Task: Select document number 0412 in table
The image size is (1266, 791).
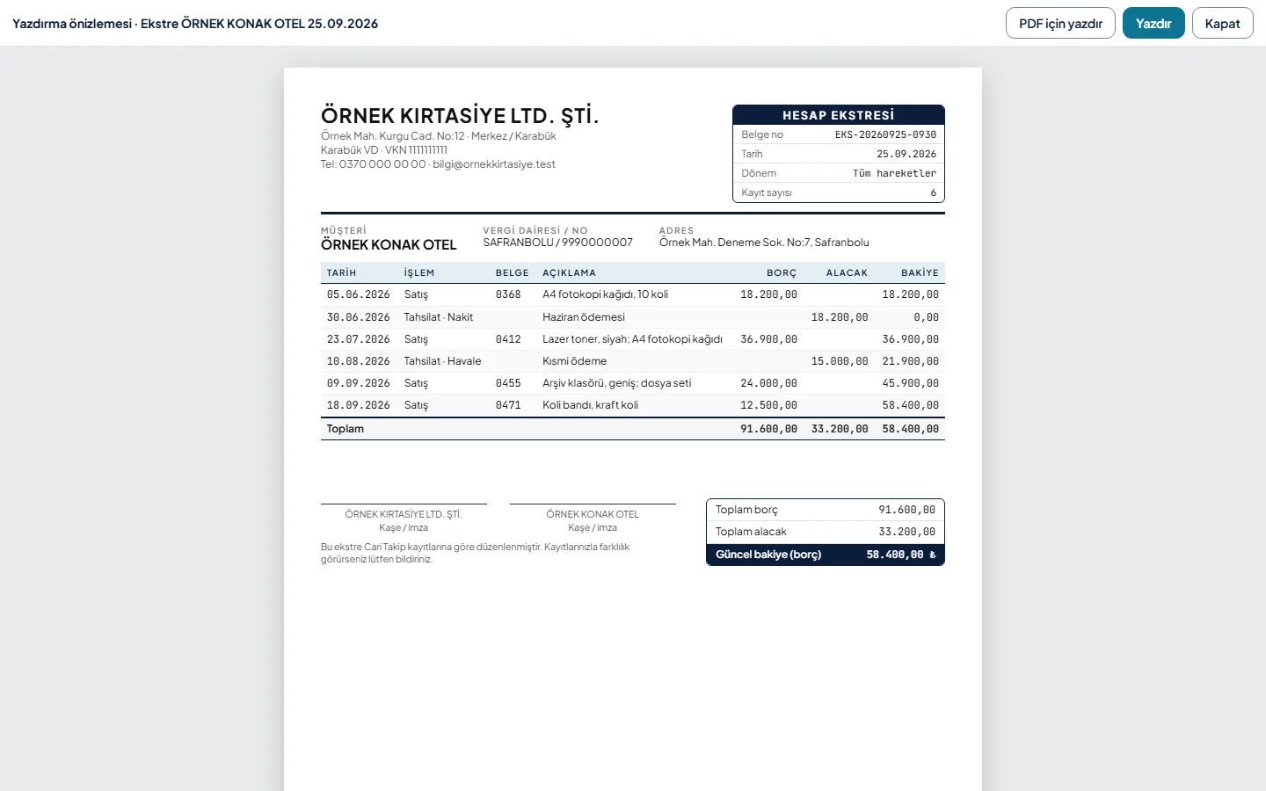Action: point(508,339)
